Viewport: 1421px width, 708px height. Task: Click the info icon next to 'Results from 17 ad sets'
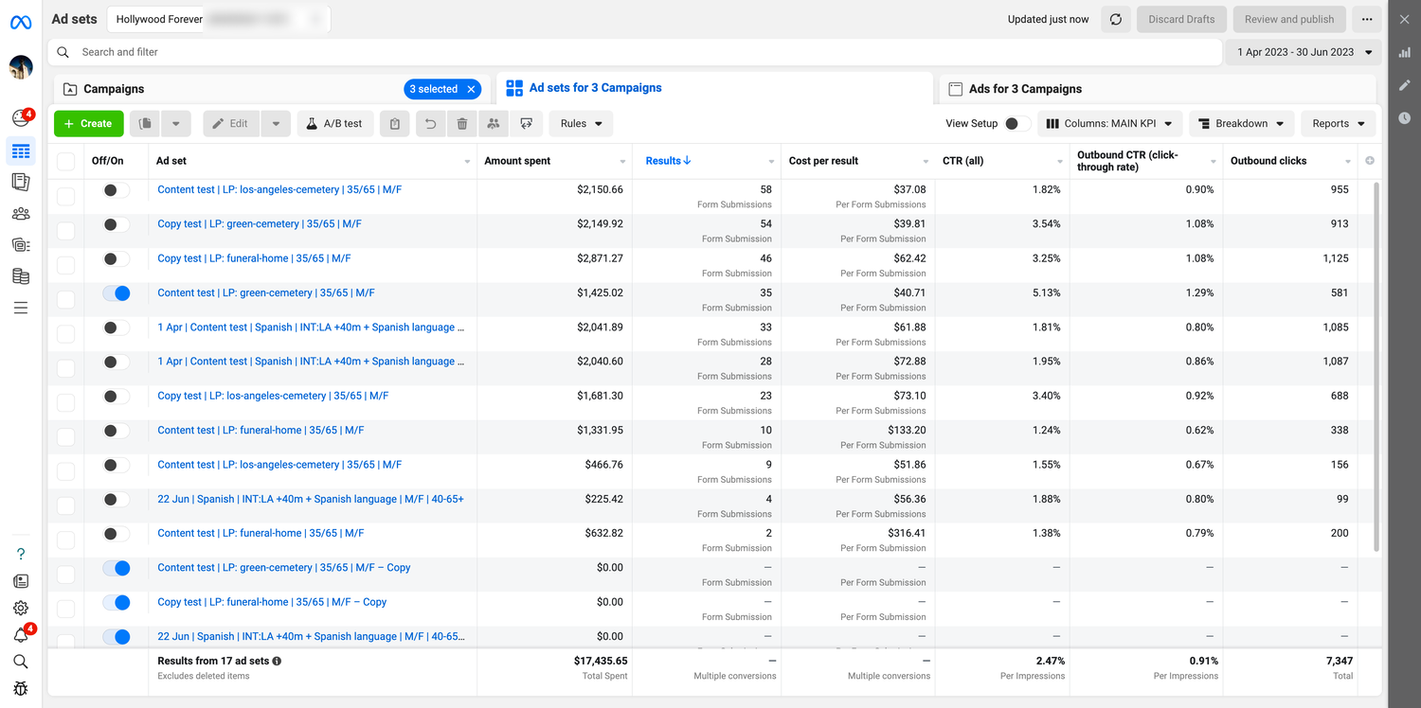pos(277,662)
